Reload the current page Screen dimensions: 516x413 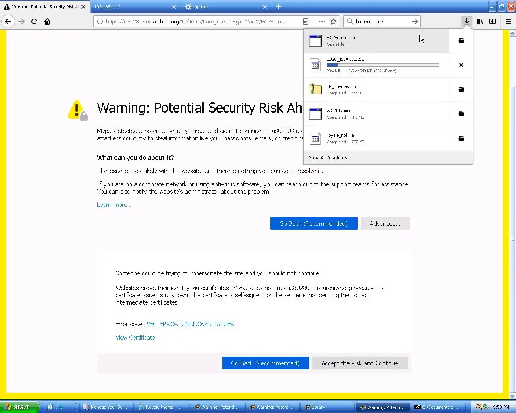tap(34, 21)
